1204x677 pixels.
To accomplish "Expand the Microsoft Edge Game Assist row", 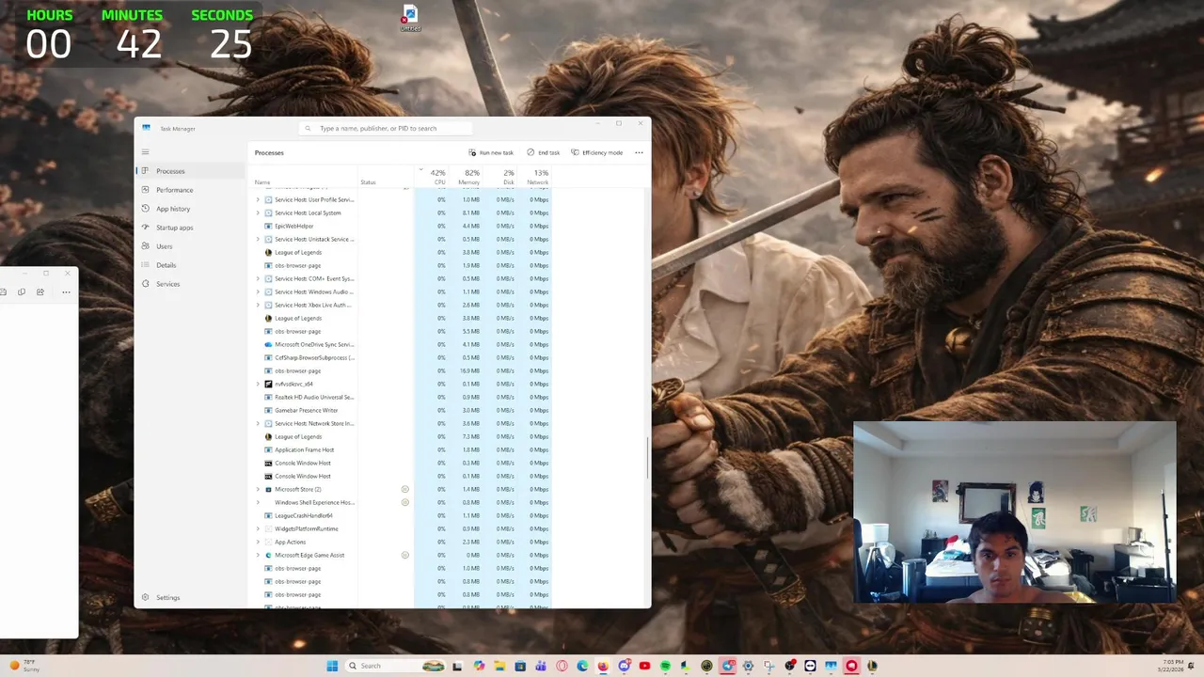I will pos(258,555).
